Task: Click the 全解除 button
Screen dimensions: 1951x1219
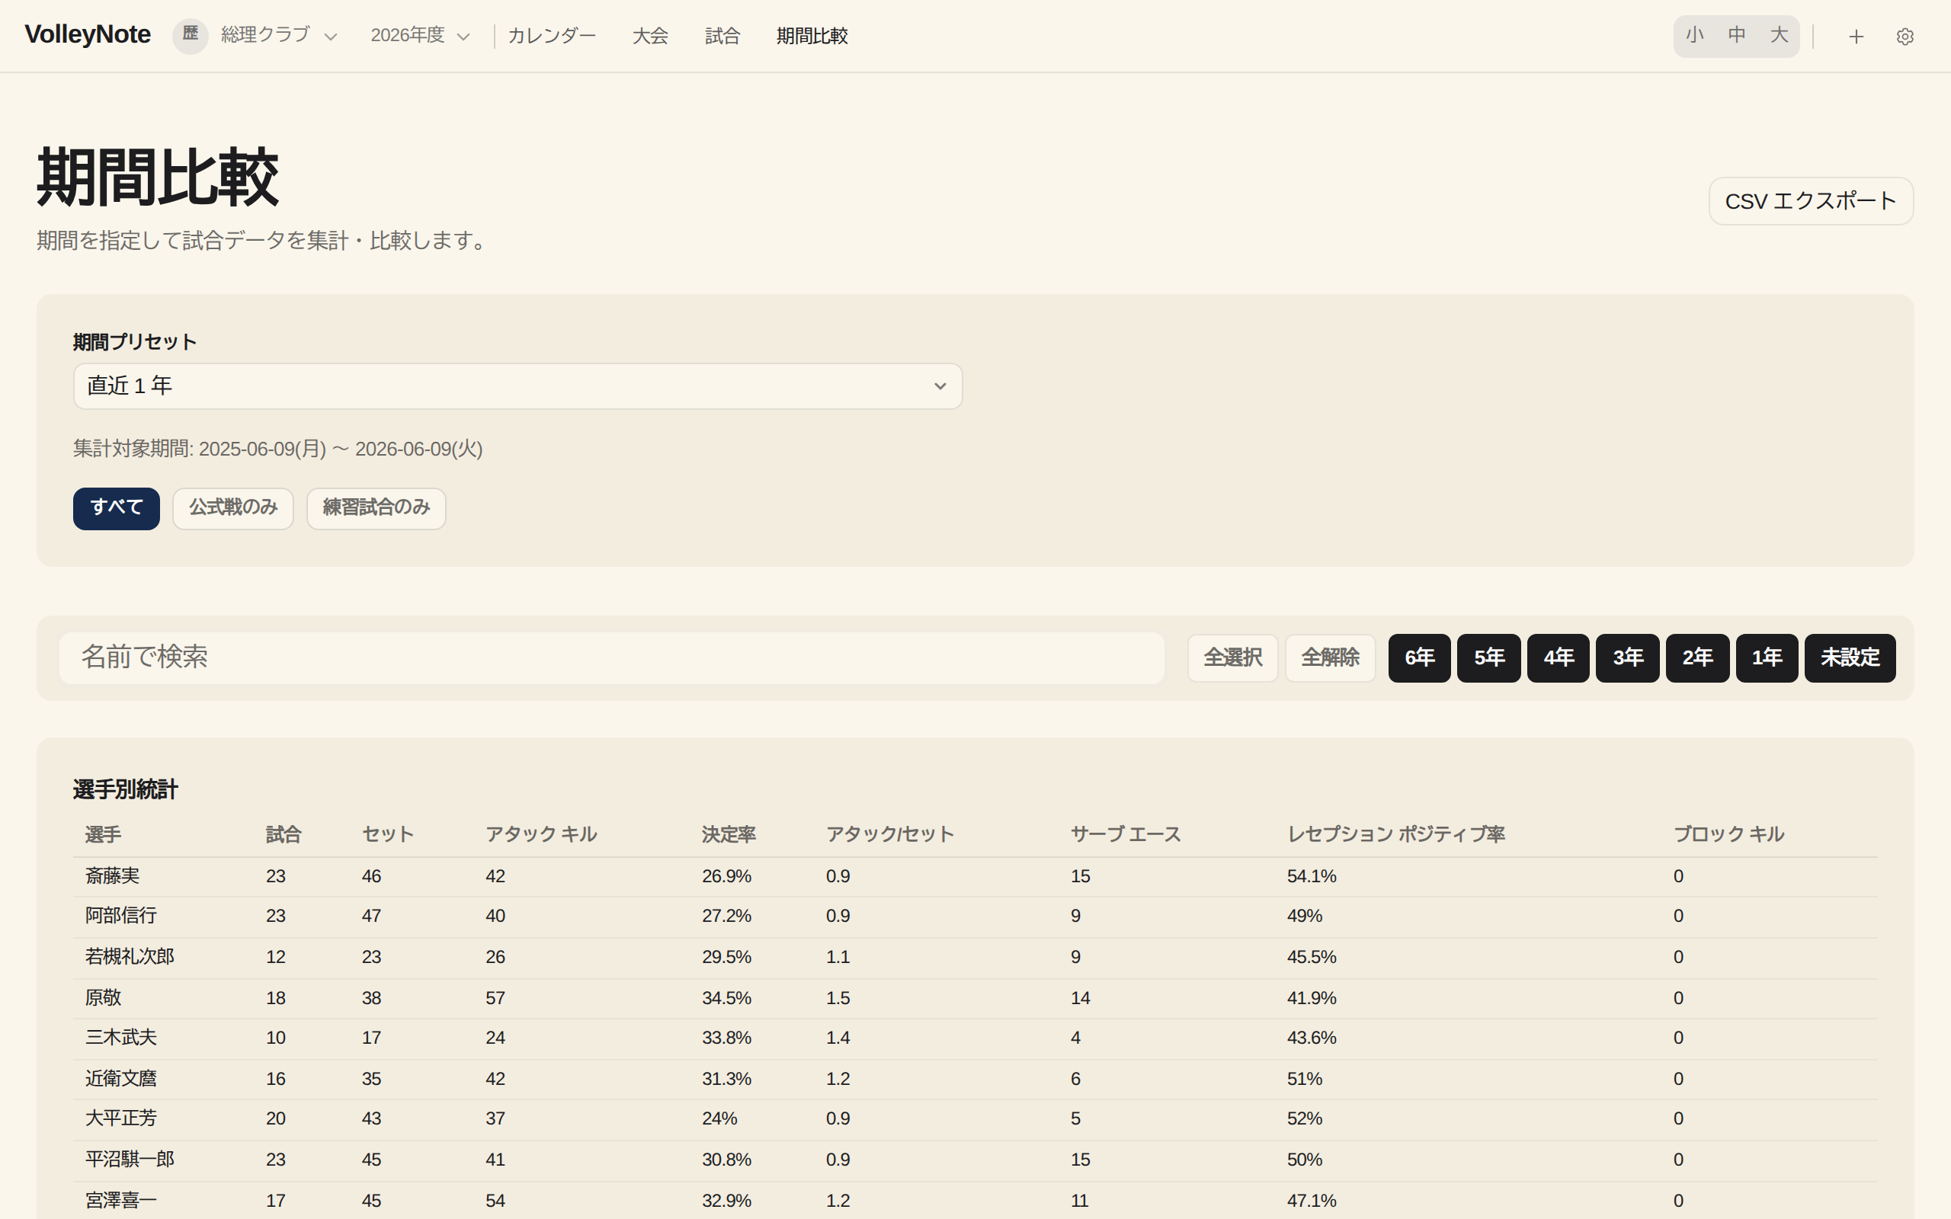Action: click(1330, 657)
